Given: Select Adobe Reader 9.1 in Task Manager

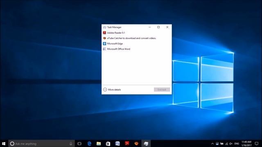Looking at the screenshot, I should pos(136,33).
